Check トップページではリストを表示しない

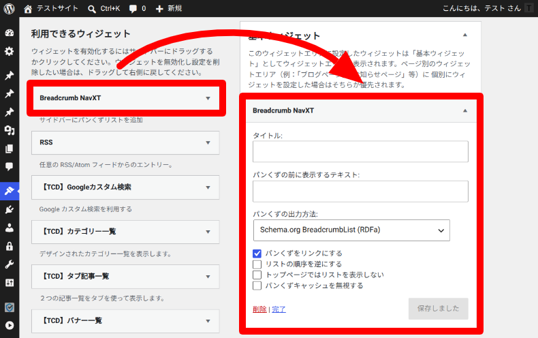coord(257,275)
